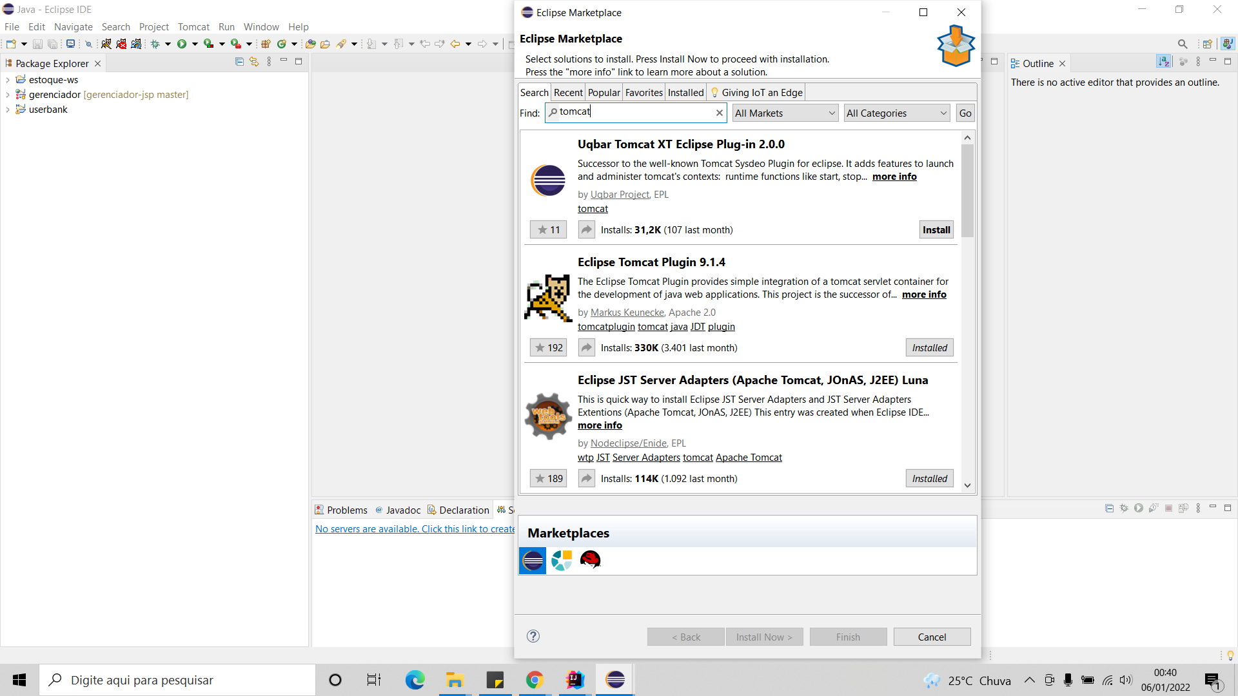This screenshot has height=696, width=1238.
Task: Open Microsoft Edge from the taskbar
Action: tap(415, 680)
